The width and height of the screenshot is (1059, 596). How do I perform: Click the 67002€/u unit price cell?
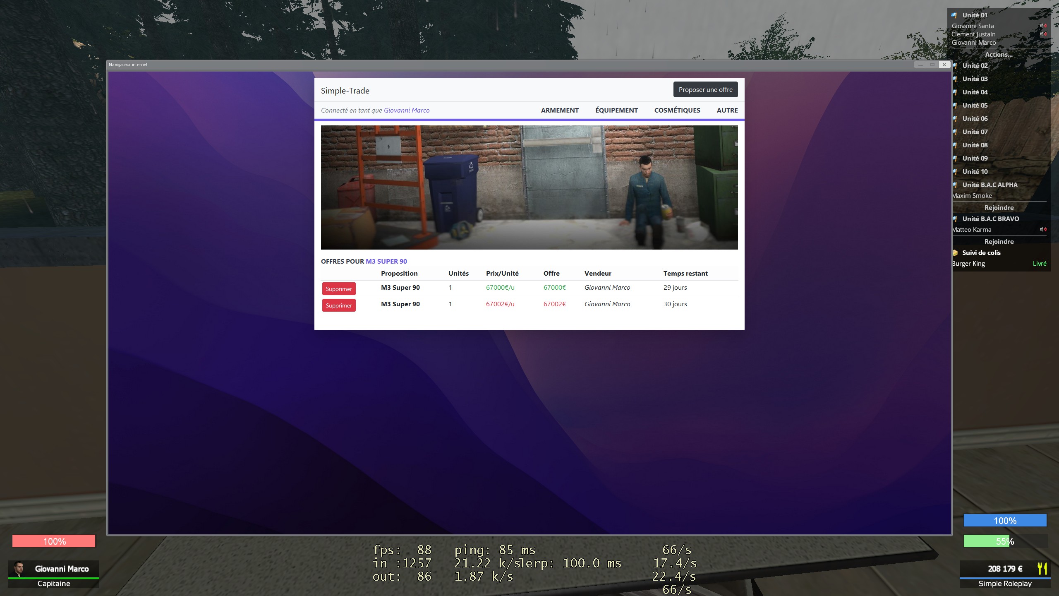[x=500, y=304]
